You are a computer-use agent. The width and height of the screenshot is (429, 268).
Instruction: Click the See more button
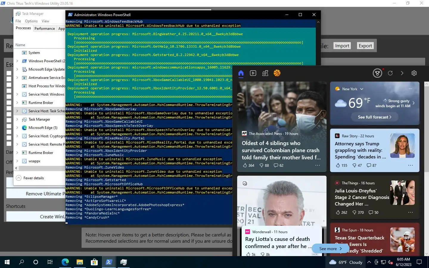point(330,249)
